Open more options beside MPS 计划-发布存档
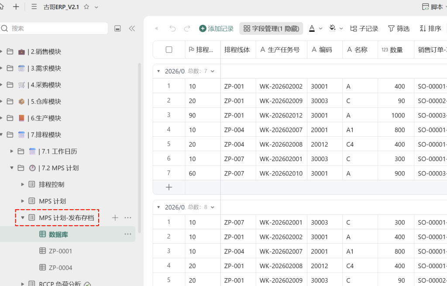The width and height of the screenshot is (447, 286). (128, 217)
